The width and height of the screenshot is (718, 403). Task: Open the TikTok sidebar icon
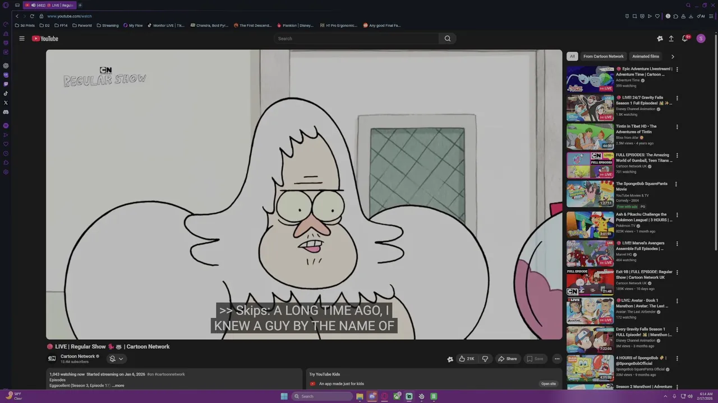(6, 93)
